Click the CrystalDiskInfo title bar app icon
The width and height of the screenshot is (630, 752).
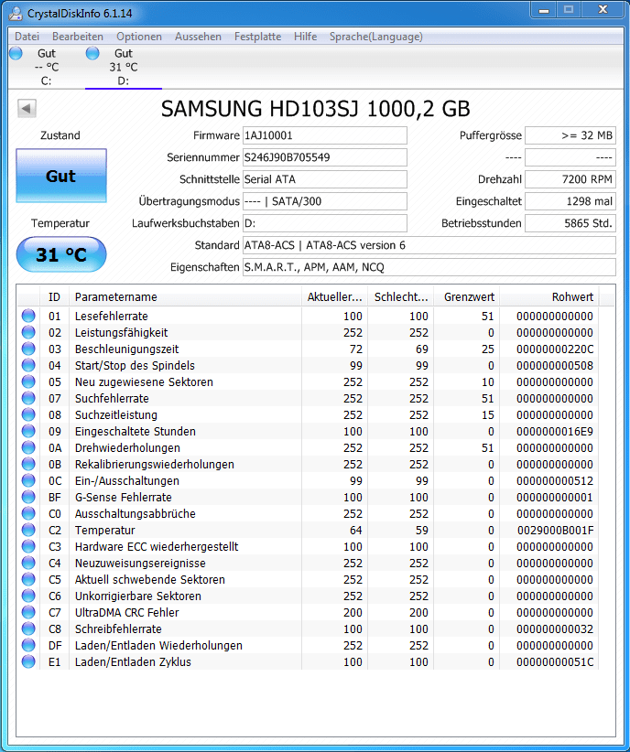click(x=16, y=13)
